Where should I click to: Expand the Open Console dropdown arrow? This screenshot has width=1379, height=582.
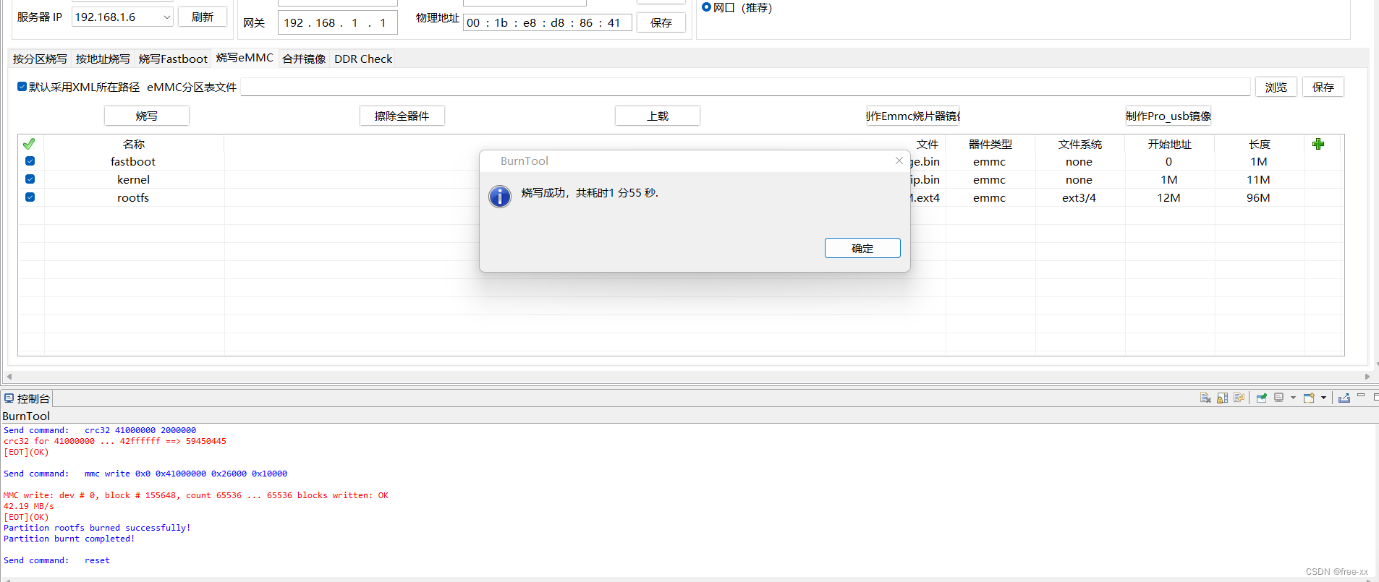click(1323, 398)
